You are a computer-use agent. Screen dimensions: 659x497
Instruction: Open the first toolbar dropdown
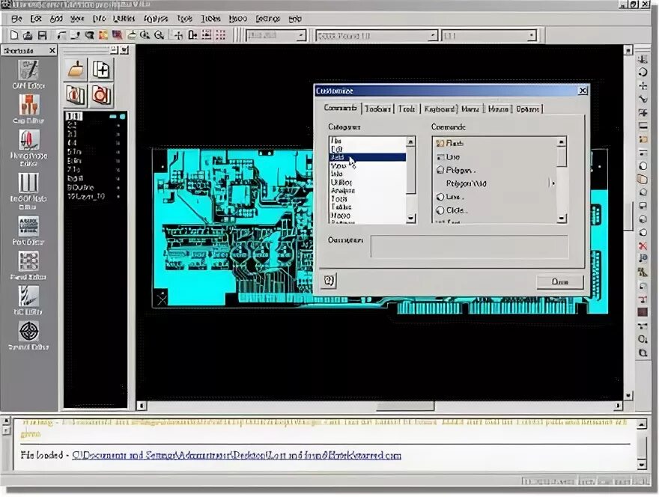[x=301, y=35]
